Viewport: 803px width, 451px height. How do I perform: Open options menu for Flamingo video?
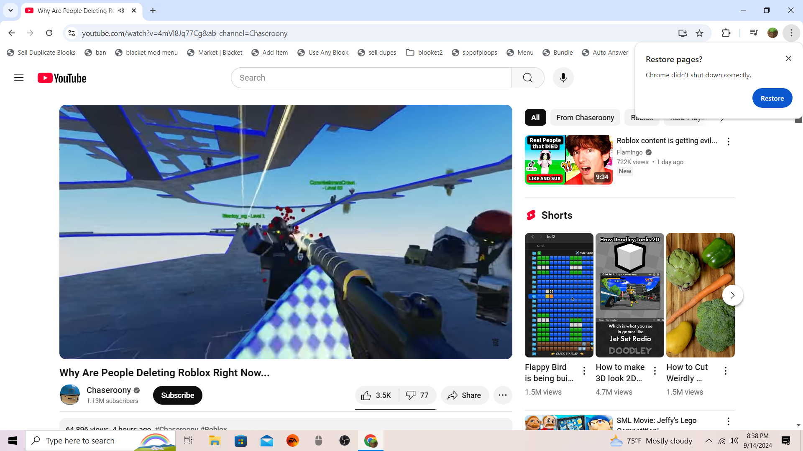pyautogui.click(x=728, y=142)
